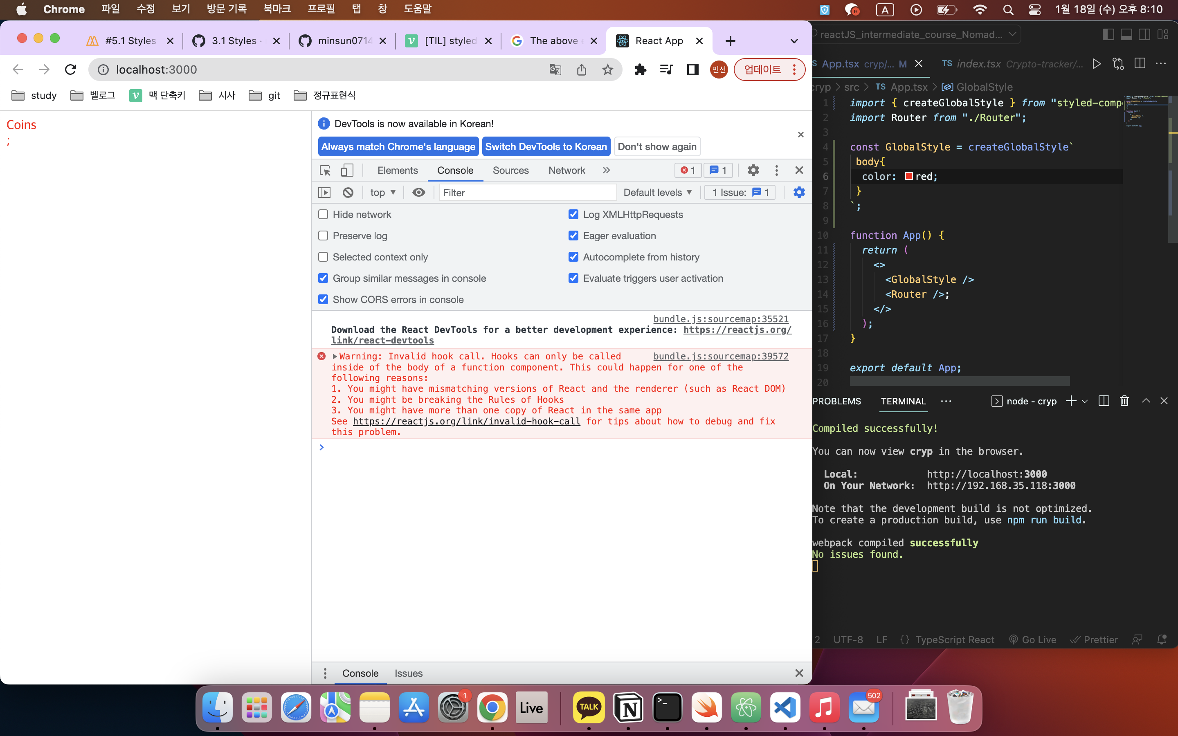Kill terminal trash icon in VS Code
This screenshot has width=1178, height=736.
1124,401
